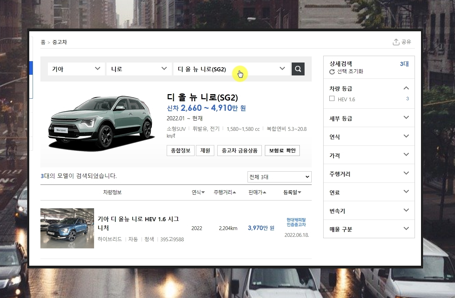The height and width of the screenshot is (298, 455).
Task: Sort by 주행거리 column header
Action: tap(225, 192)
